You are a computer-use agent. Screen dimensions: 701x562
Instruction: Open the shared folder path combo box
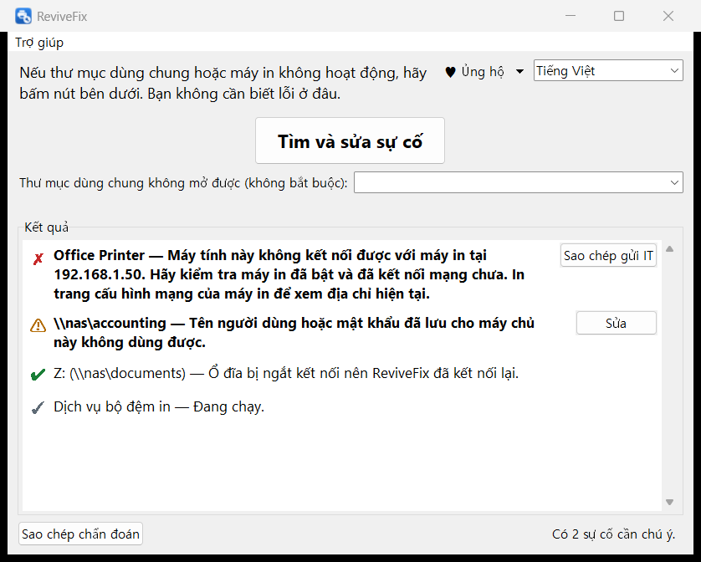pos(518,182)
